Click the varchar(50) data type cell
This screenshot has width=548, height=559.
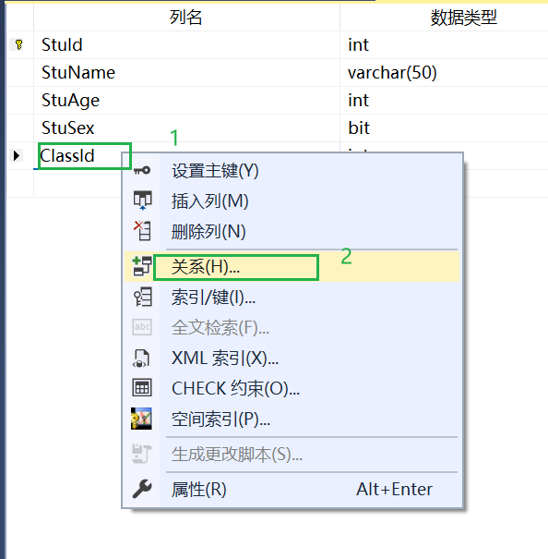click(x=444, y=73)
